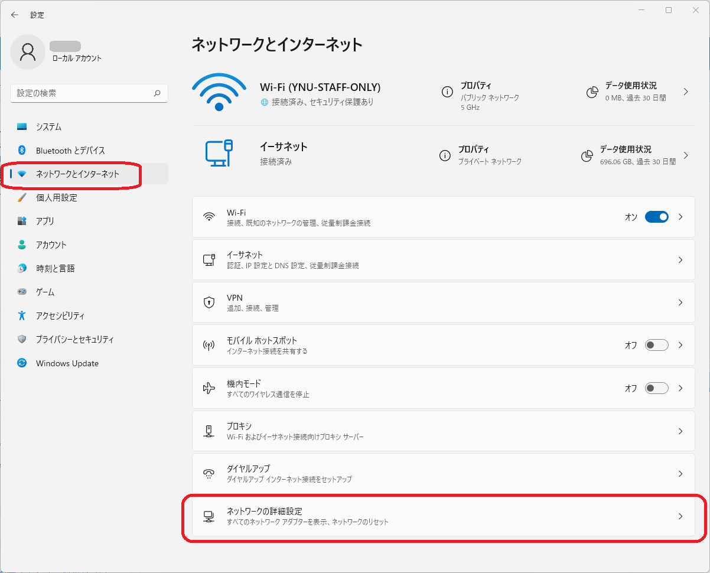Open the プロキシ settings row

pyautogui.click(x=444, y=431)
